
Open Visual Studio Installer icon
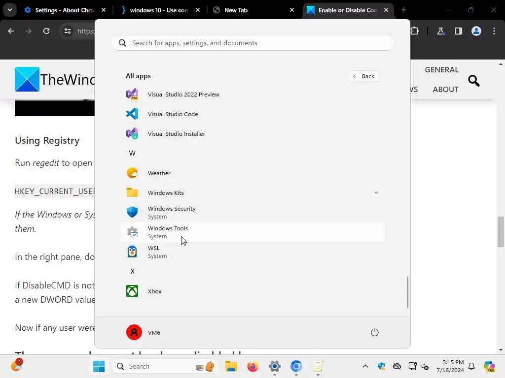tap(132, 133)
